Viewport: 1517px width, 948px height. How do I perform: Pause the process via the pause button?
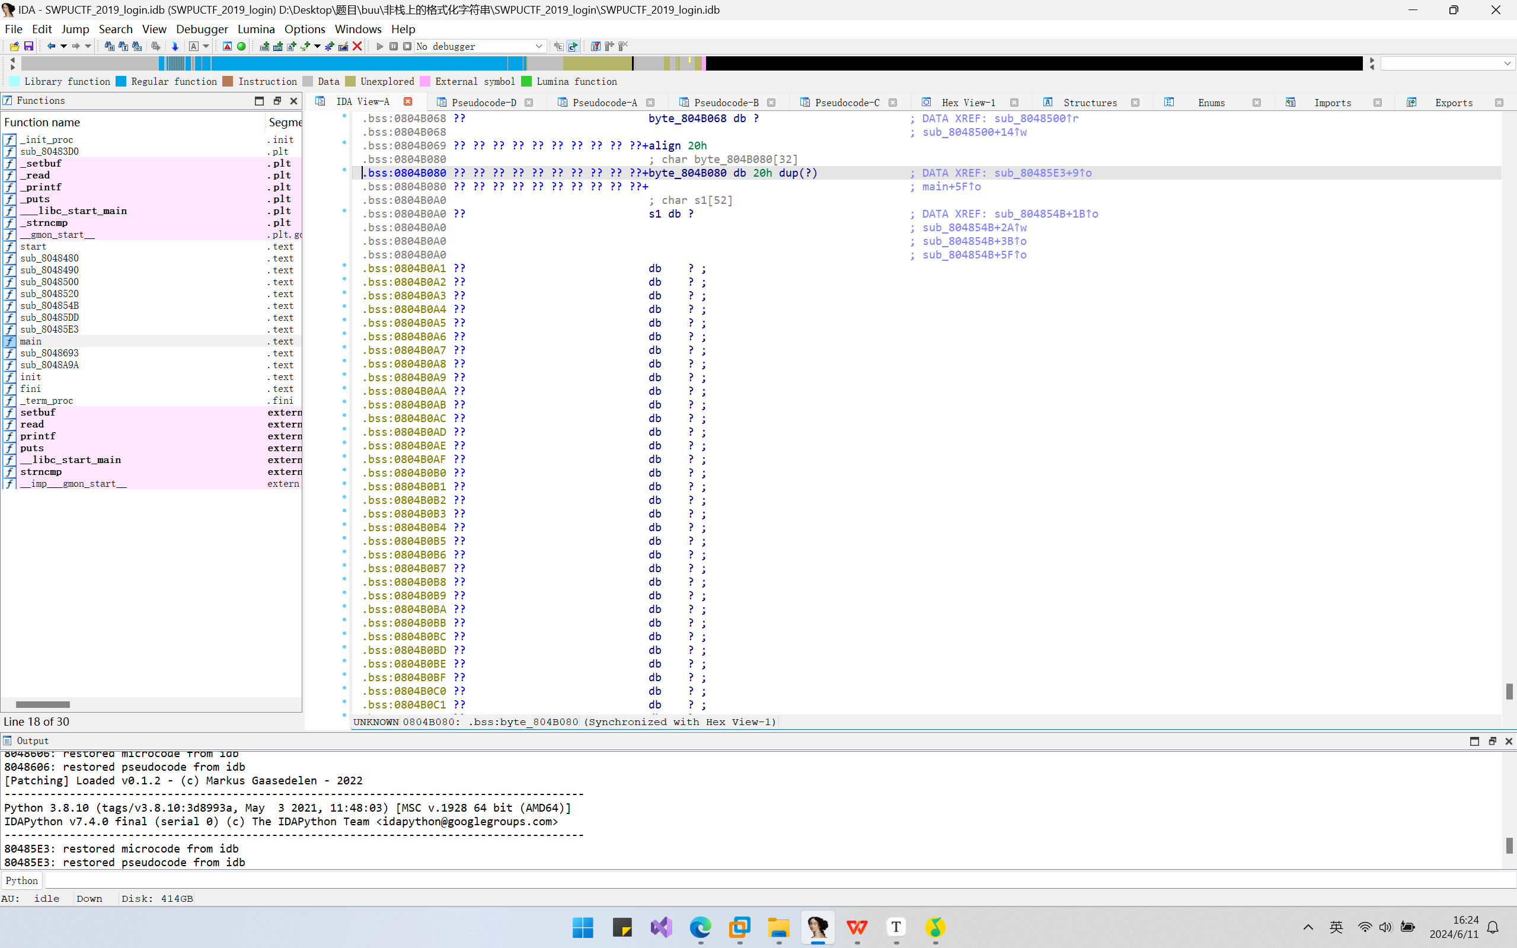coord(393,46)
